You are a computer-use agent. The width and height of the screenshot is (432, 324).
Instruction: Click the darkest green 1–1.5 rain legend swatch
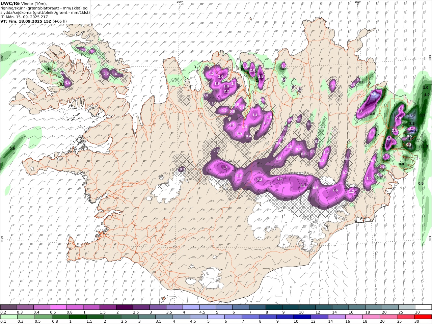coord(78,317)
